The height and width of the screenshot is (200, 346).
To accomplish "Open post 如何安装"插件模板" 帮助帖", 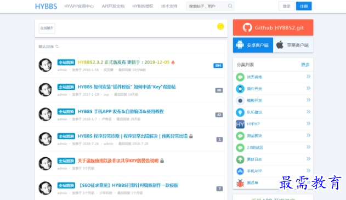I will [127, 87].
